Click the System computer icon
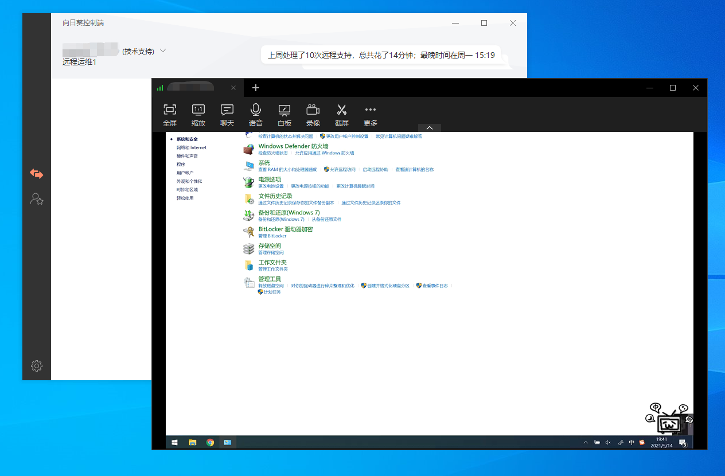This screenshot has width=725, height=476. 248,166
